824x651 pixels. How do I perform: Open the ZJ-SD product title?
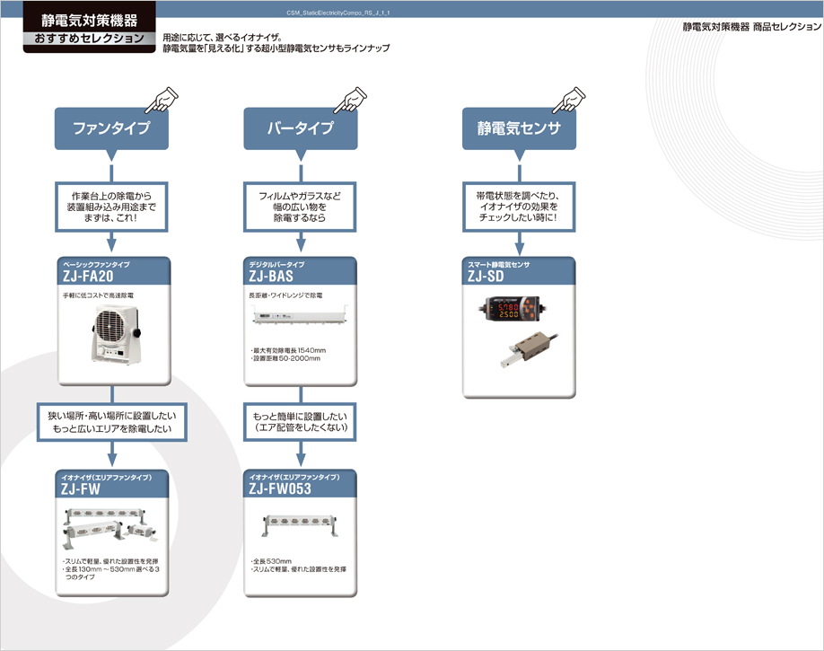point(486,276)
